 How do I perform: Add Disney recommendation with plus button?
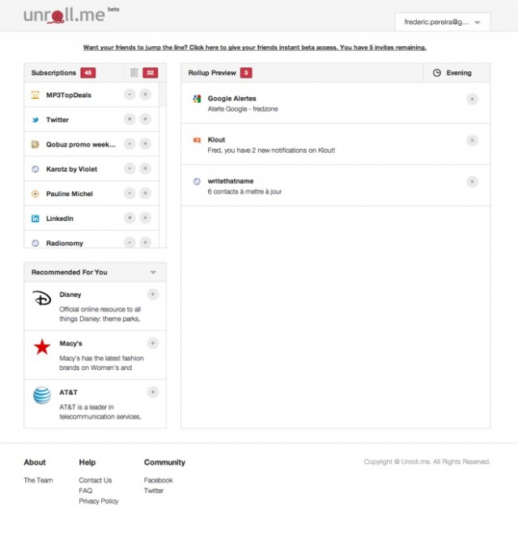(153, 294)
